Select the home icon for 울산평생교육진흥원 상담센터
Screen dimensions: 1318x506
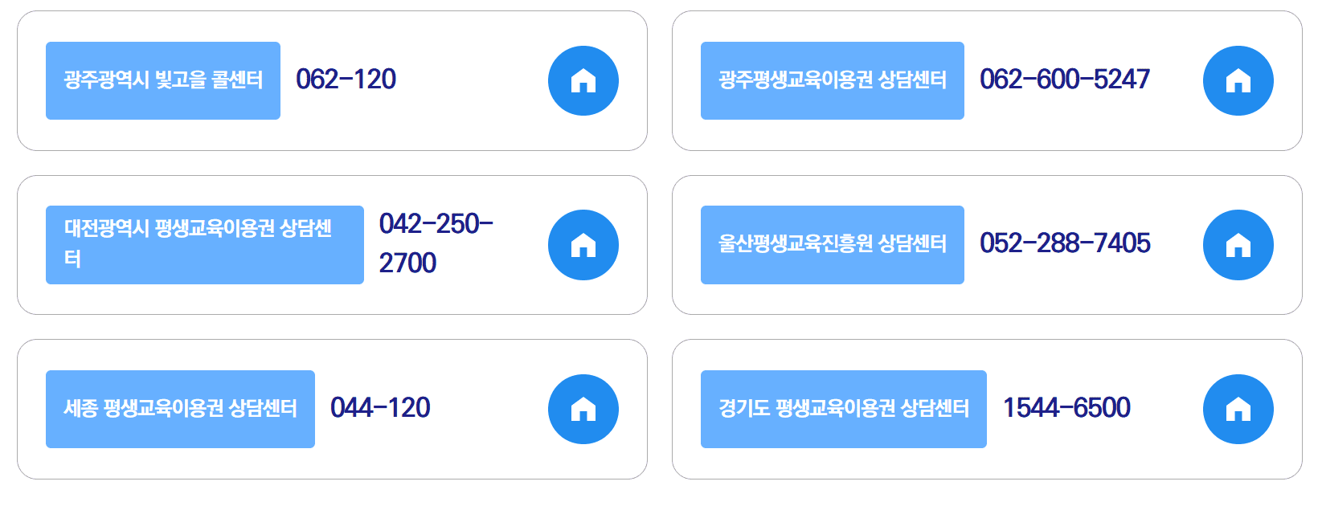[1238, 245]
